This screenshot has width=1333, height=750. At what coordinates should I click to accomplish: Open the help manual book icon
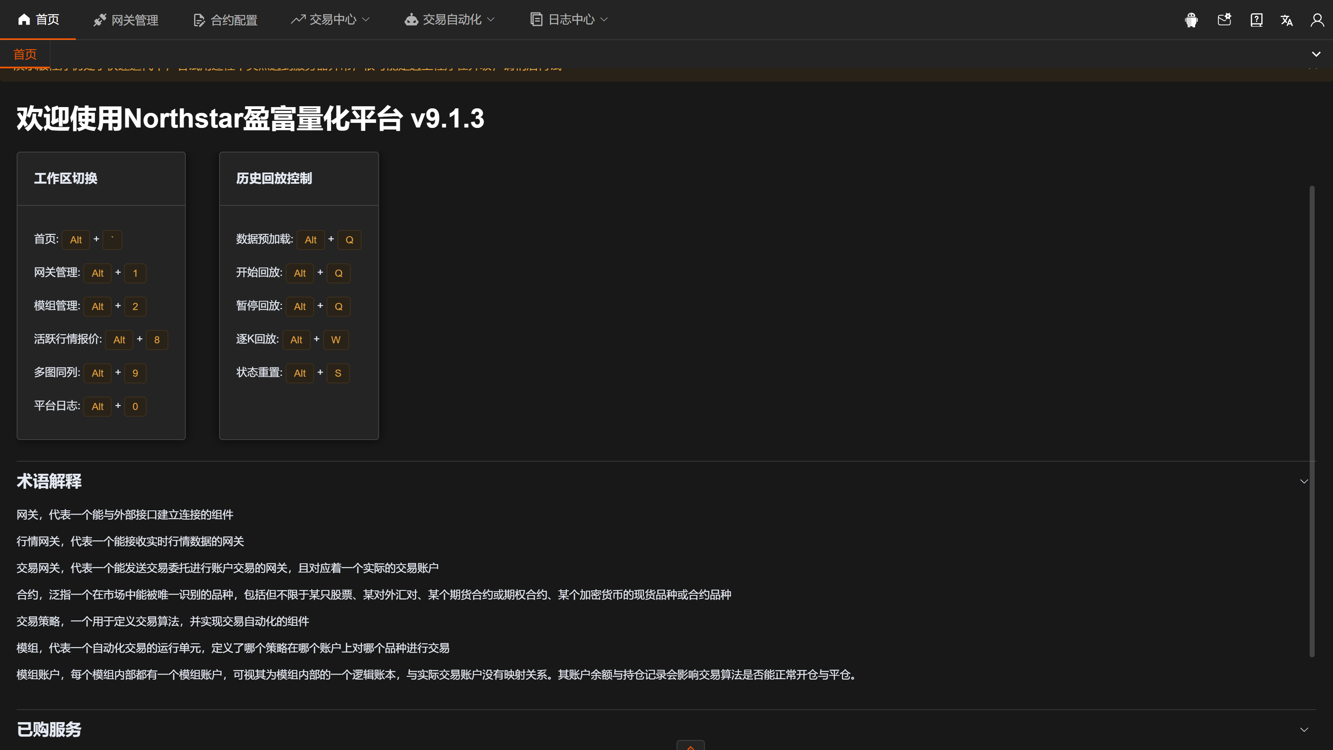tap(1256, 20)
